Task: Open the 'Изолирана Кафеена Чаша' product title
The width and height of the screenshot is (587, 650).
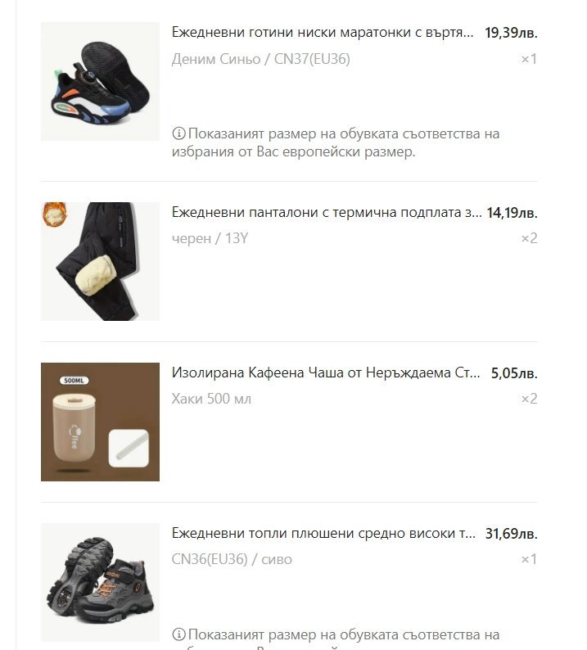Action: click(x=326, y=373)
